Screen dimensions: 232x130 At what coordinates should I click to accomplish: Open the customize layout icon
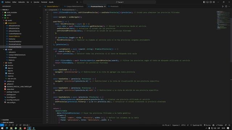coord(214,2)
